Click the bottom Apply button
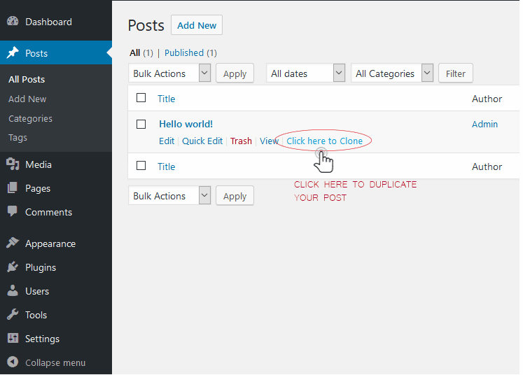The image size is (523, 375). 235,196
